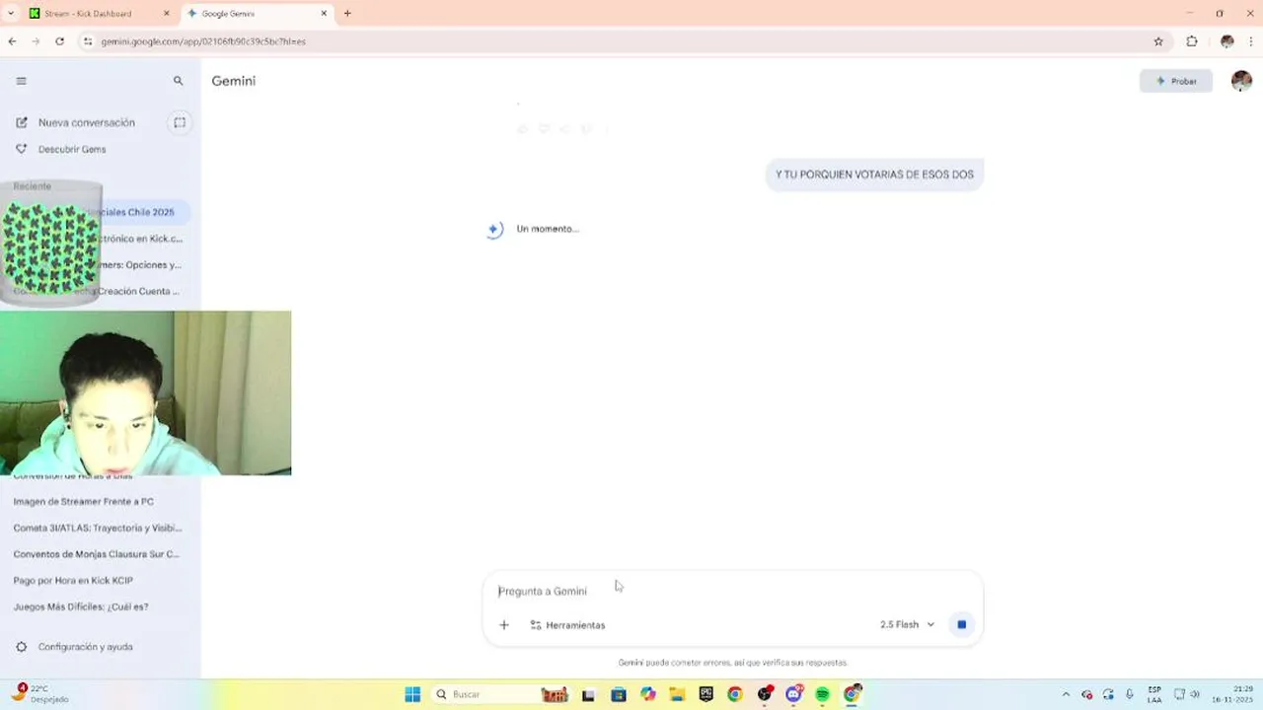Select the user message bubble text

[874, 175]
